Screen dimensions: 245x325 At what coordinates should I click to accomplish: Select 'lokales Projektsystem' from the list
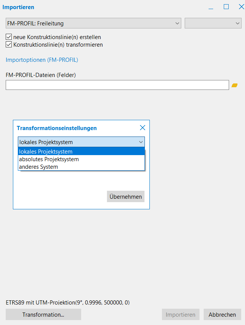[x=81, y=152]
